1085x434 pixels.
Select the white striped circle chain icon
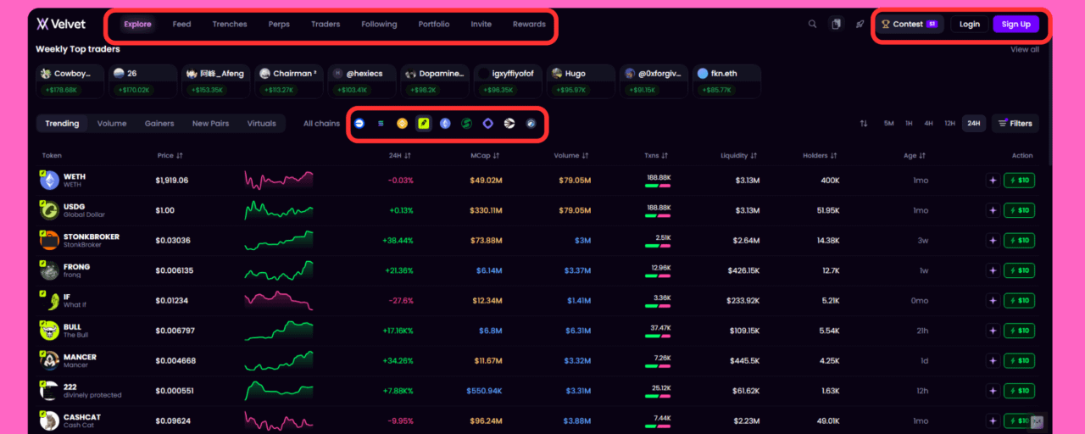click(509, 124)
